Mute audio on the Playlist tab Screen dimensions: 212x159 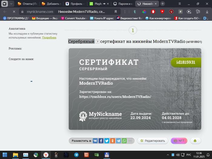coord(104,4)
